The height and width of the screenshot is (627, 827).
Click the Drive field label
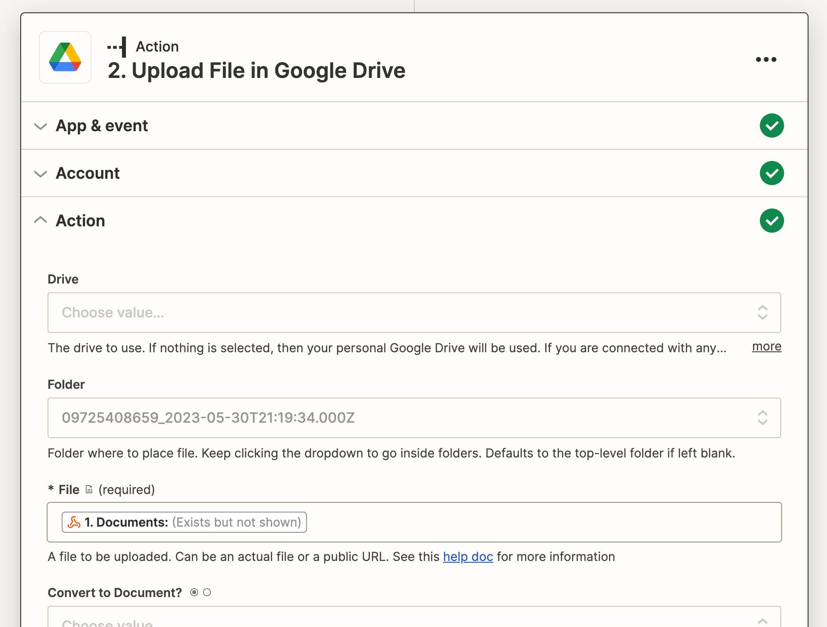tap(63, 279)
